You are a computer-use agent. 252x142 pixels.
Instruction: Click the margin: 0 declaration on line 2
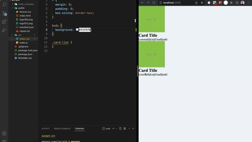click(x=64, y=4)
